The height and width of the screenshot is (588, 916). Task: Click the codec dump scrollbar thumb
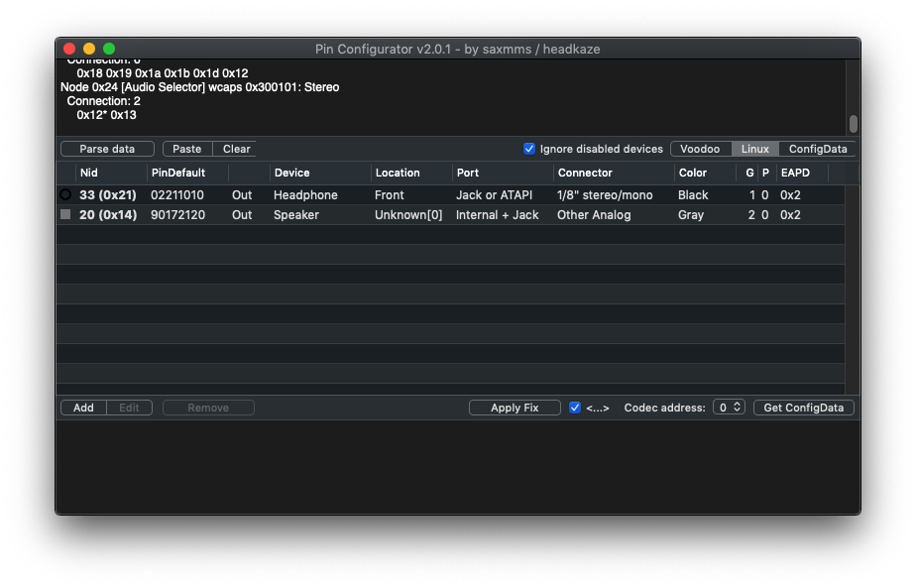coord(854,124)
